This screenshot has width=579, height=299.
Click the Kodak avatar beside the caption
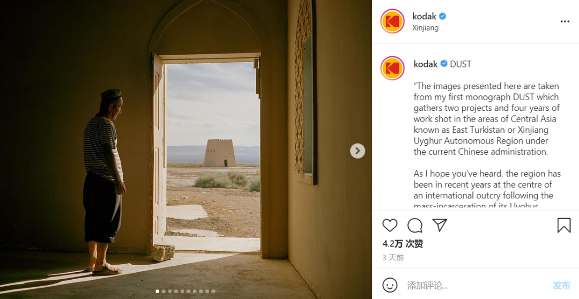(392, 69)
